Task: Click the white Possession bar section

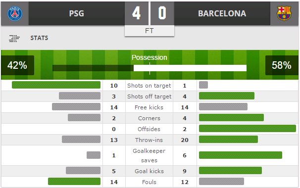Action: coord(190,68)
